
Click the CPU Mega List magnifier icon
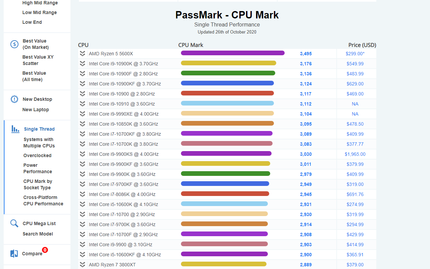(x=14, y=223)
